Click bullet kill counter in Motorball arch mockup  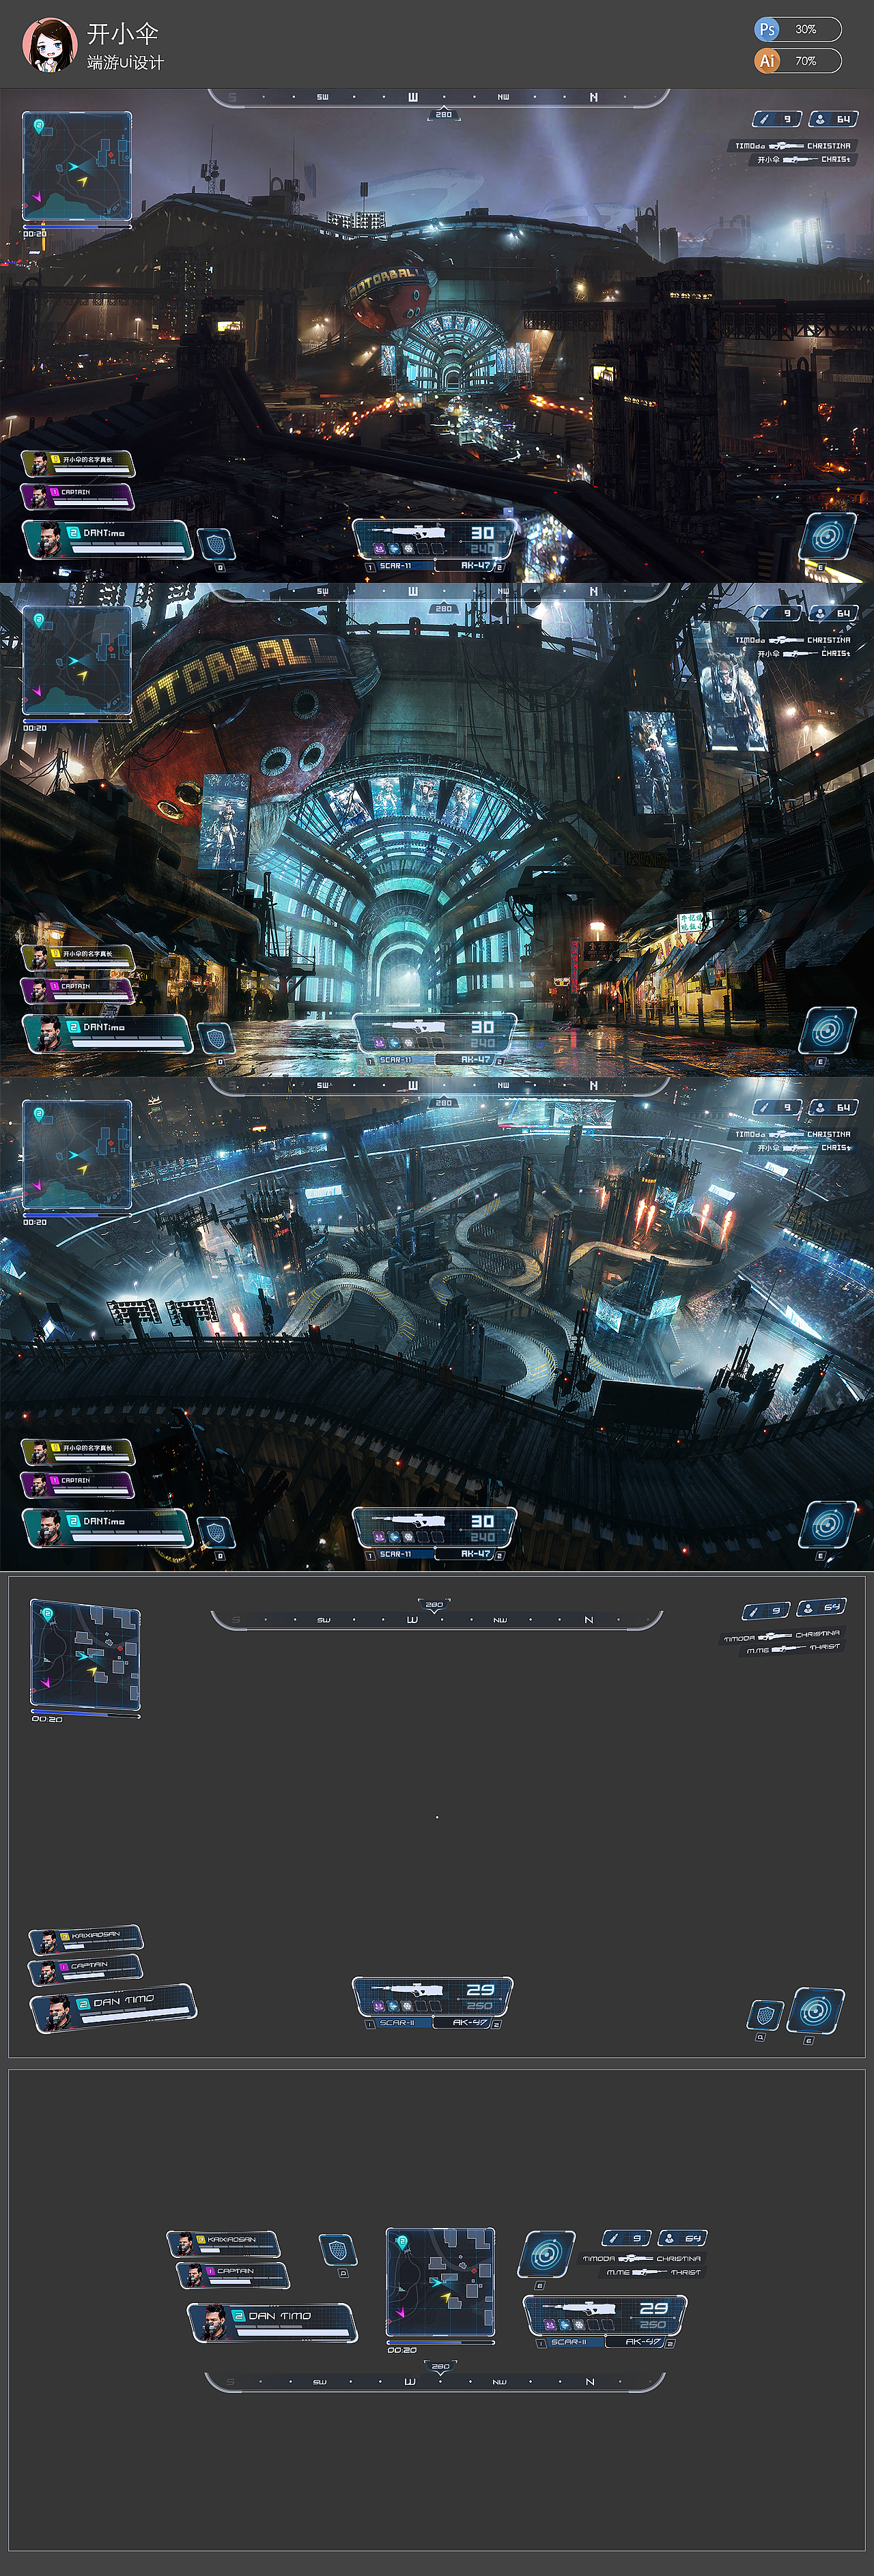click(x=777, y=613)
